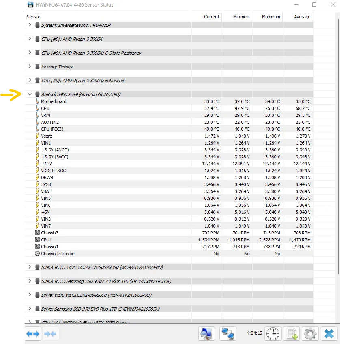Click the CPU1 fan icon
Image resolution: width=340 pixels, height=344 pixels.
(x=37, y=239)
